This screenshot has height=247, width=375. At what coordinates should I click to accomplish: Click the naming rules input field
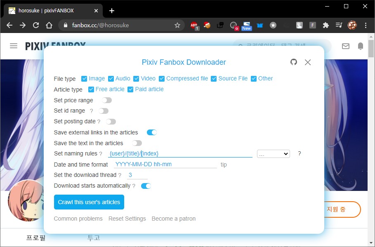point(180,153)
